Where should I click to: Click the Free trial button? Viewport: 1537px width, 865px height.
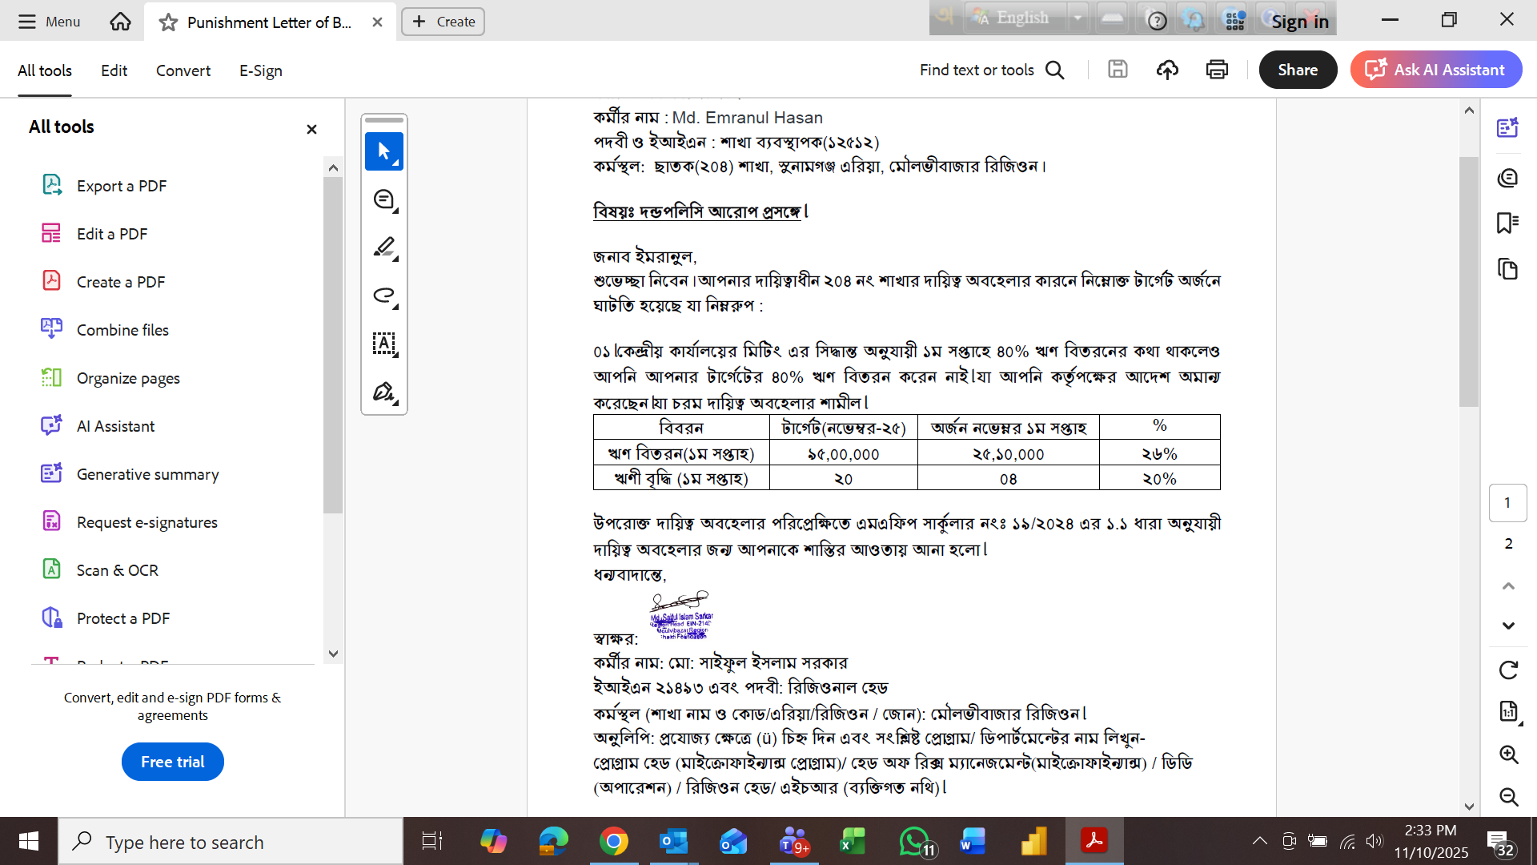172,762
